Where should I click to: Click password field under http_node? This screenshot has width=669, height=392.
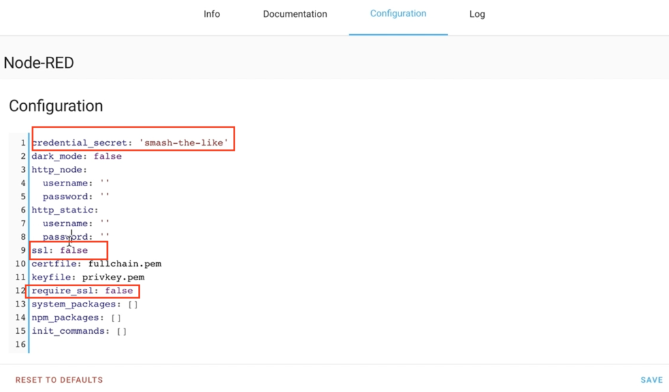[x=76, y=197]
